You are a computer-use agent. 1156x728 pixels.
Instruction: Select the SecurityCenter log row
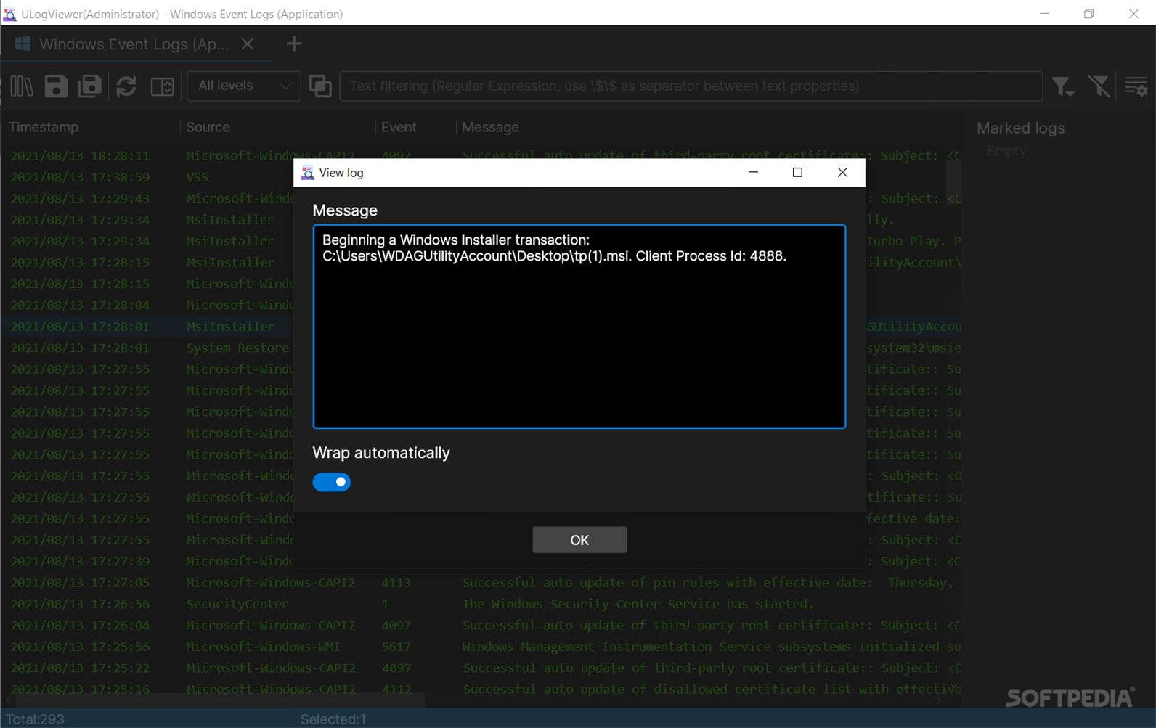tap(482, 604)
